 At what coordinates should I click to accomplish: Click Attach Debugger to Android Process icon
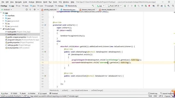pyautogui.click(x=146, y=6)
